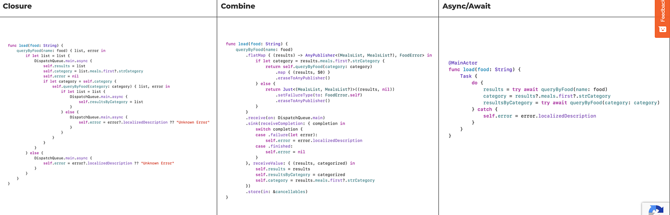670x215 pixels.
Task: Click the reCAPTCHA badge logo
Action: (x=656, y=211)
